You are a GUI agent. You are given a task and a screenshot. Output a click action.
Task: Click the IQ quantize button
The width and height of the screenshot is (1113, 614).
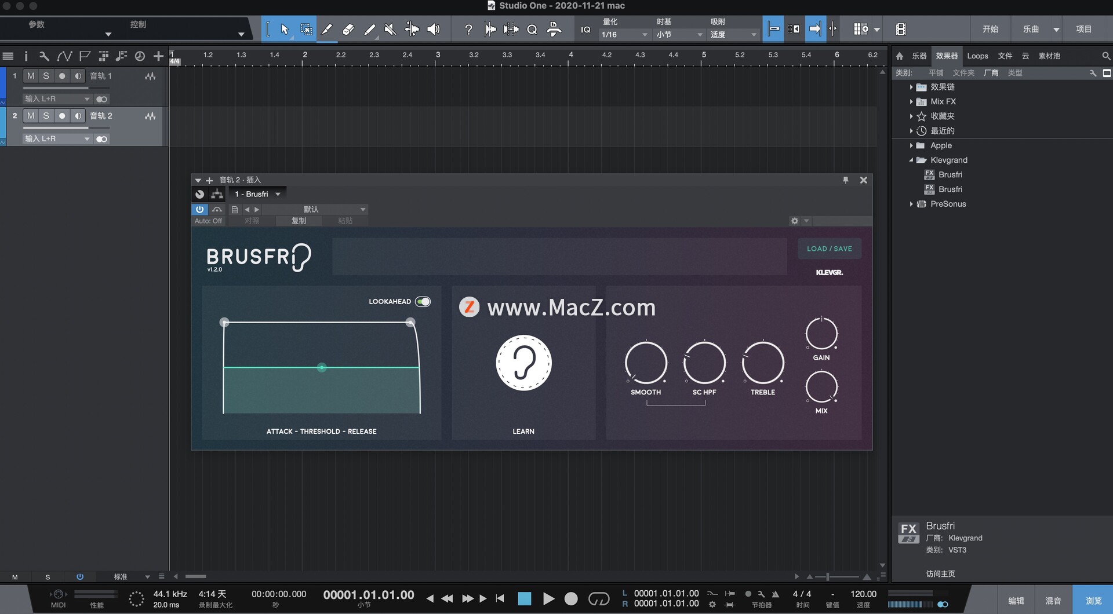585,29
